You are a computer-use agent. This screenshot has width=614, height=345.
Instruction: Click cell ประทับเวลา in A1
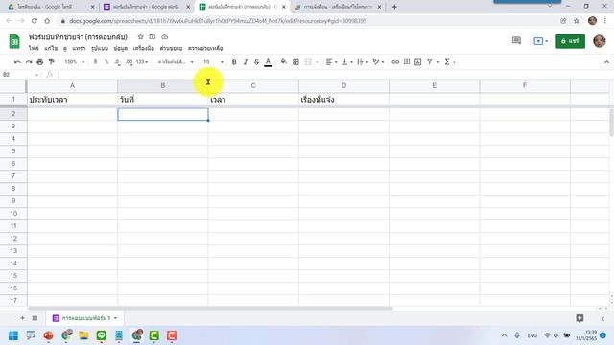73,100
